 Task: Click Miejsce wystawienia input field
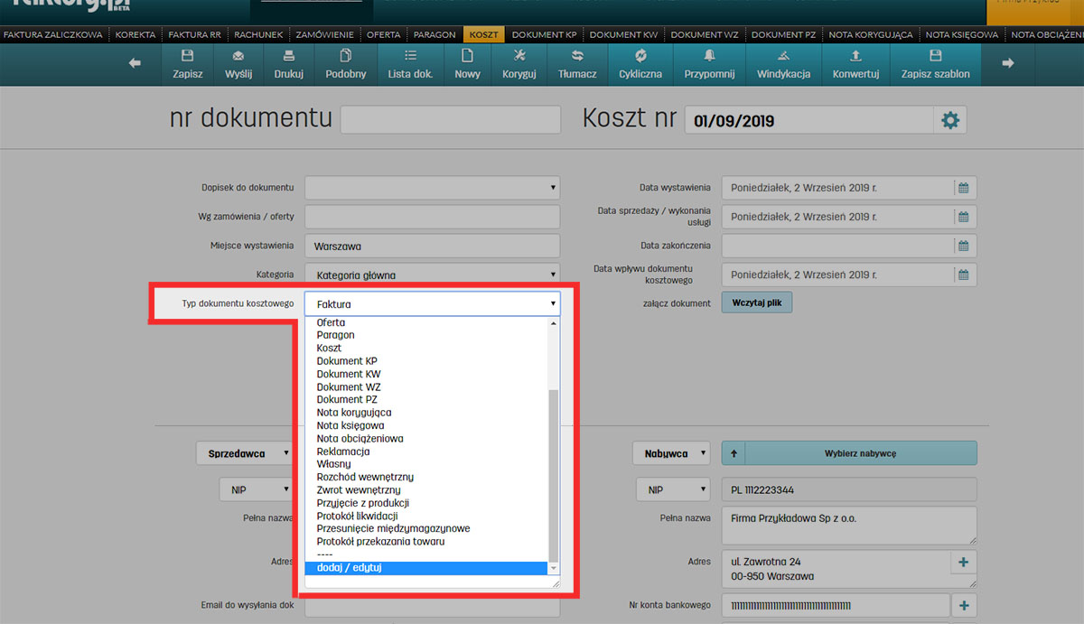tap(432, 246)
